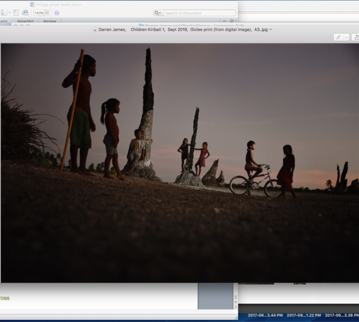Collapse the Word ribbon with the chevron

(x=224, y=21)
